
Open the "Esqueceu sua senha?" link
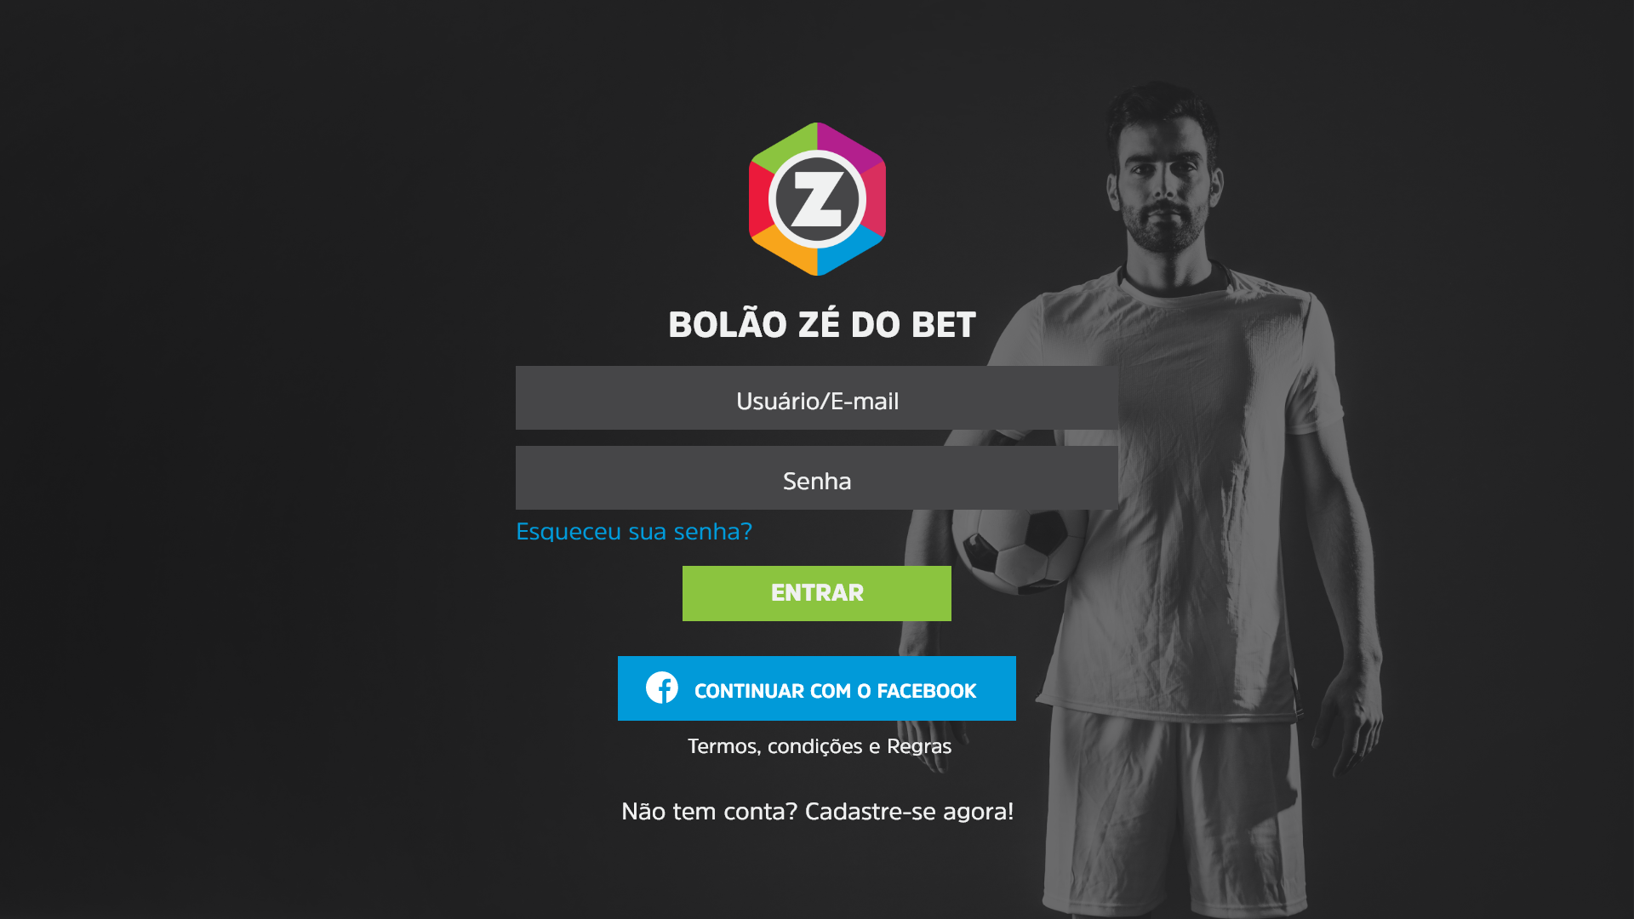(x=634, y=532)
